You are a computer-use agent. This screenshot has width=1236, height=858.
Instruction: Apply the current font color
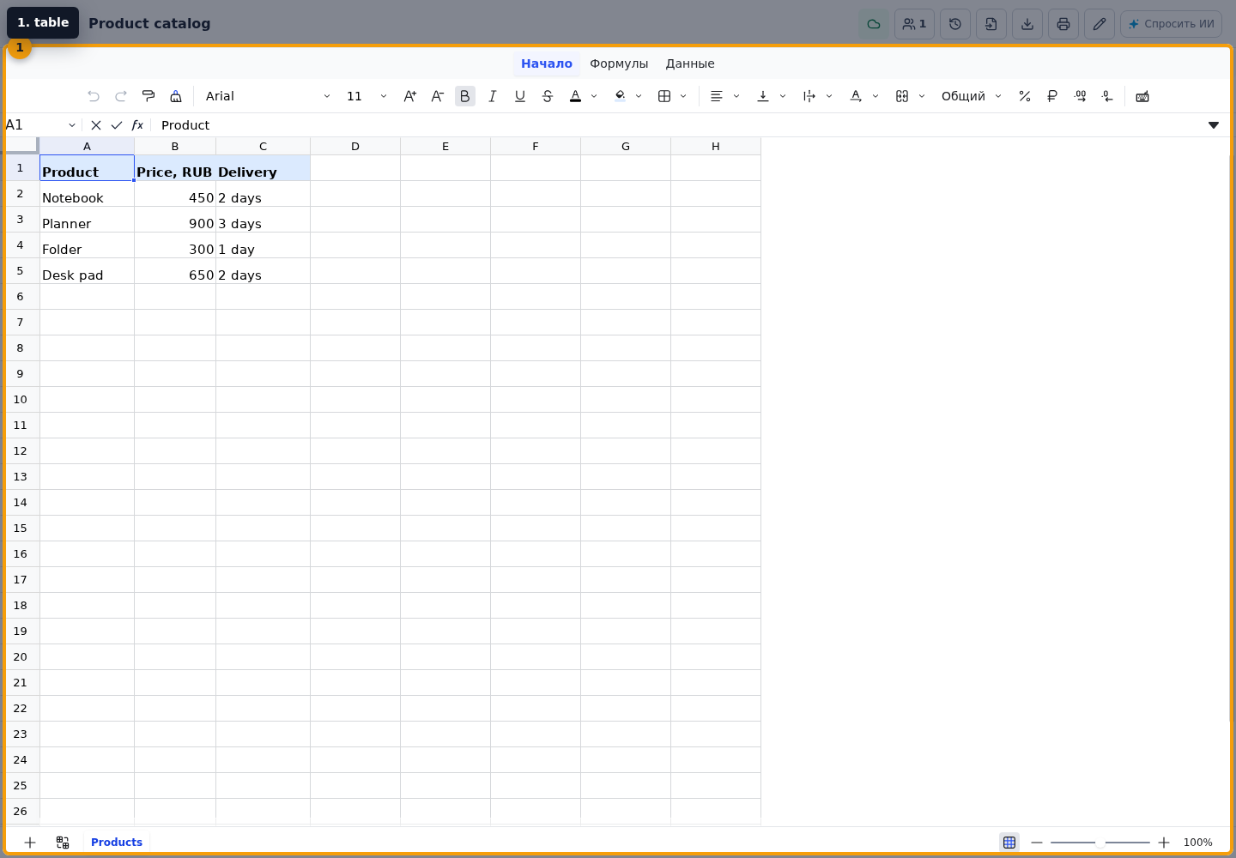point(576,96)
